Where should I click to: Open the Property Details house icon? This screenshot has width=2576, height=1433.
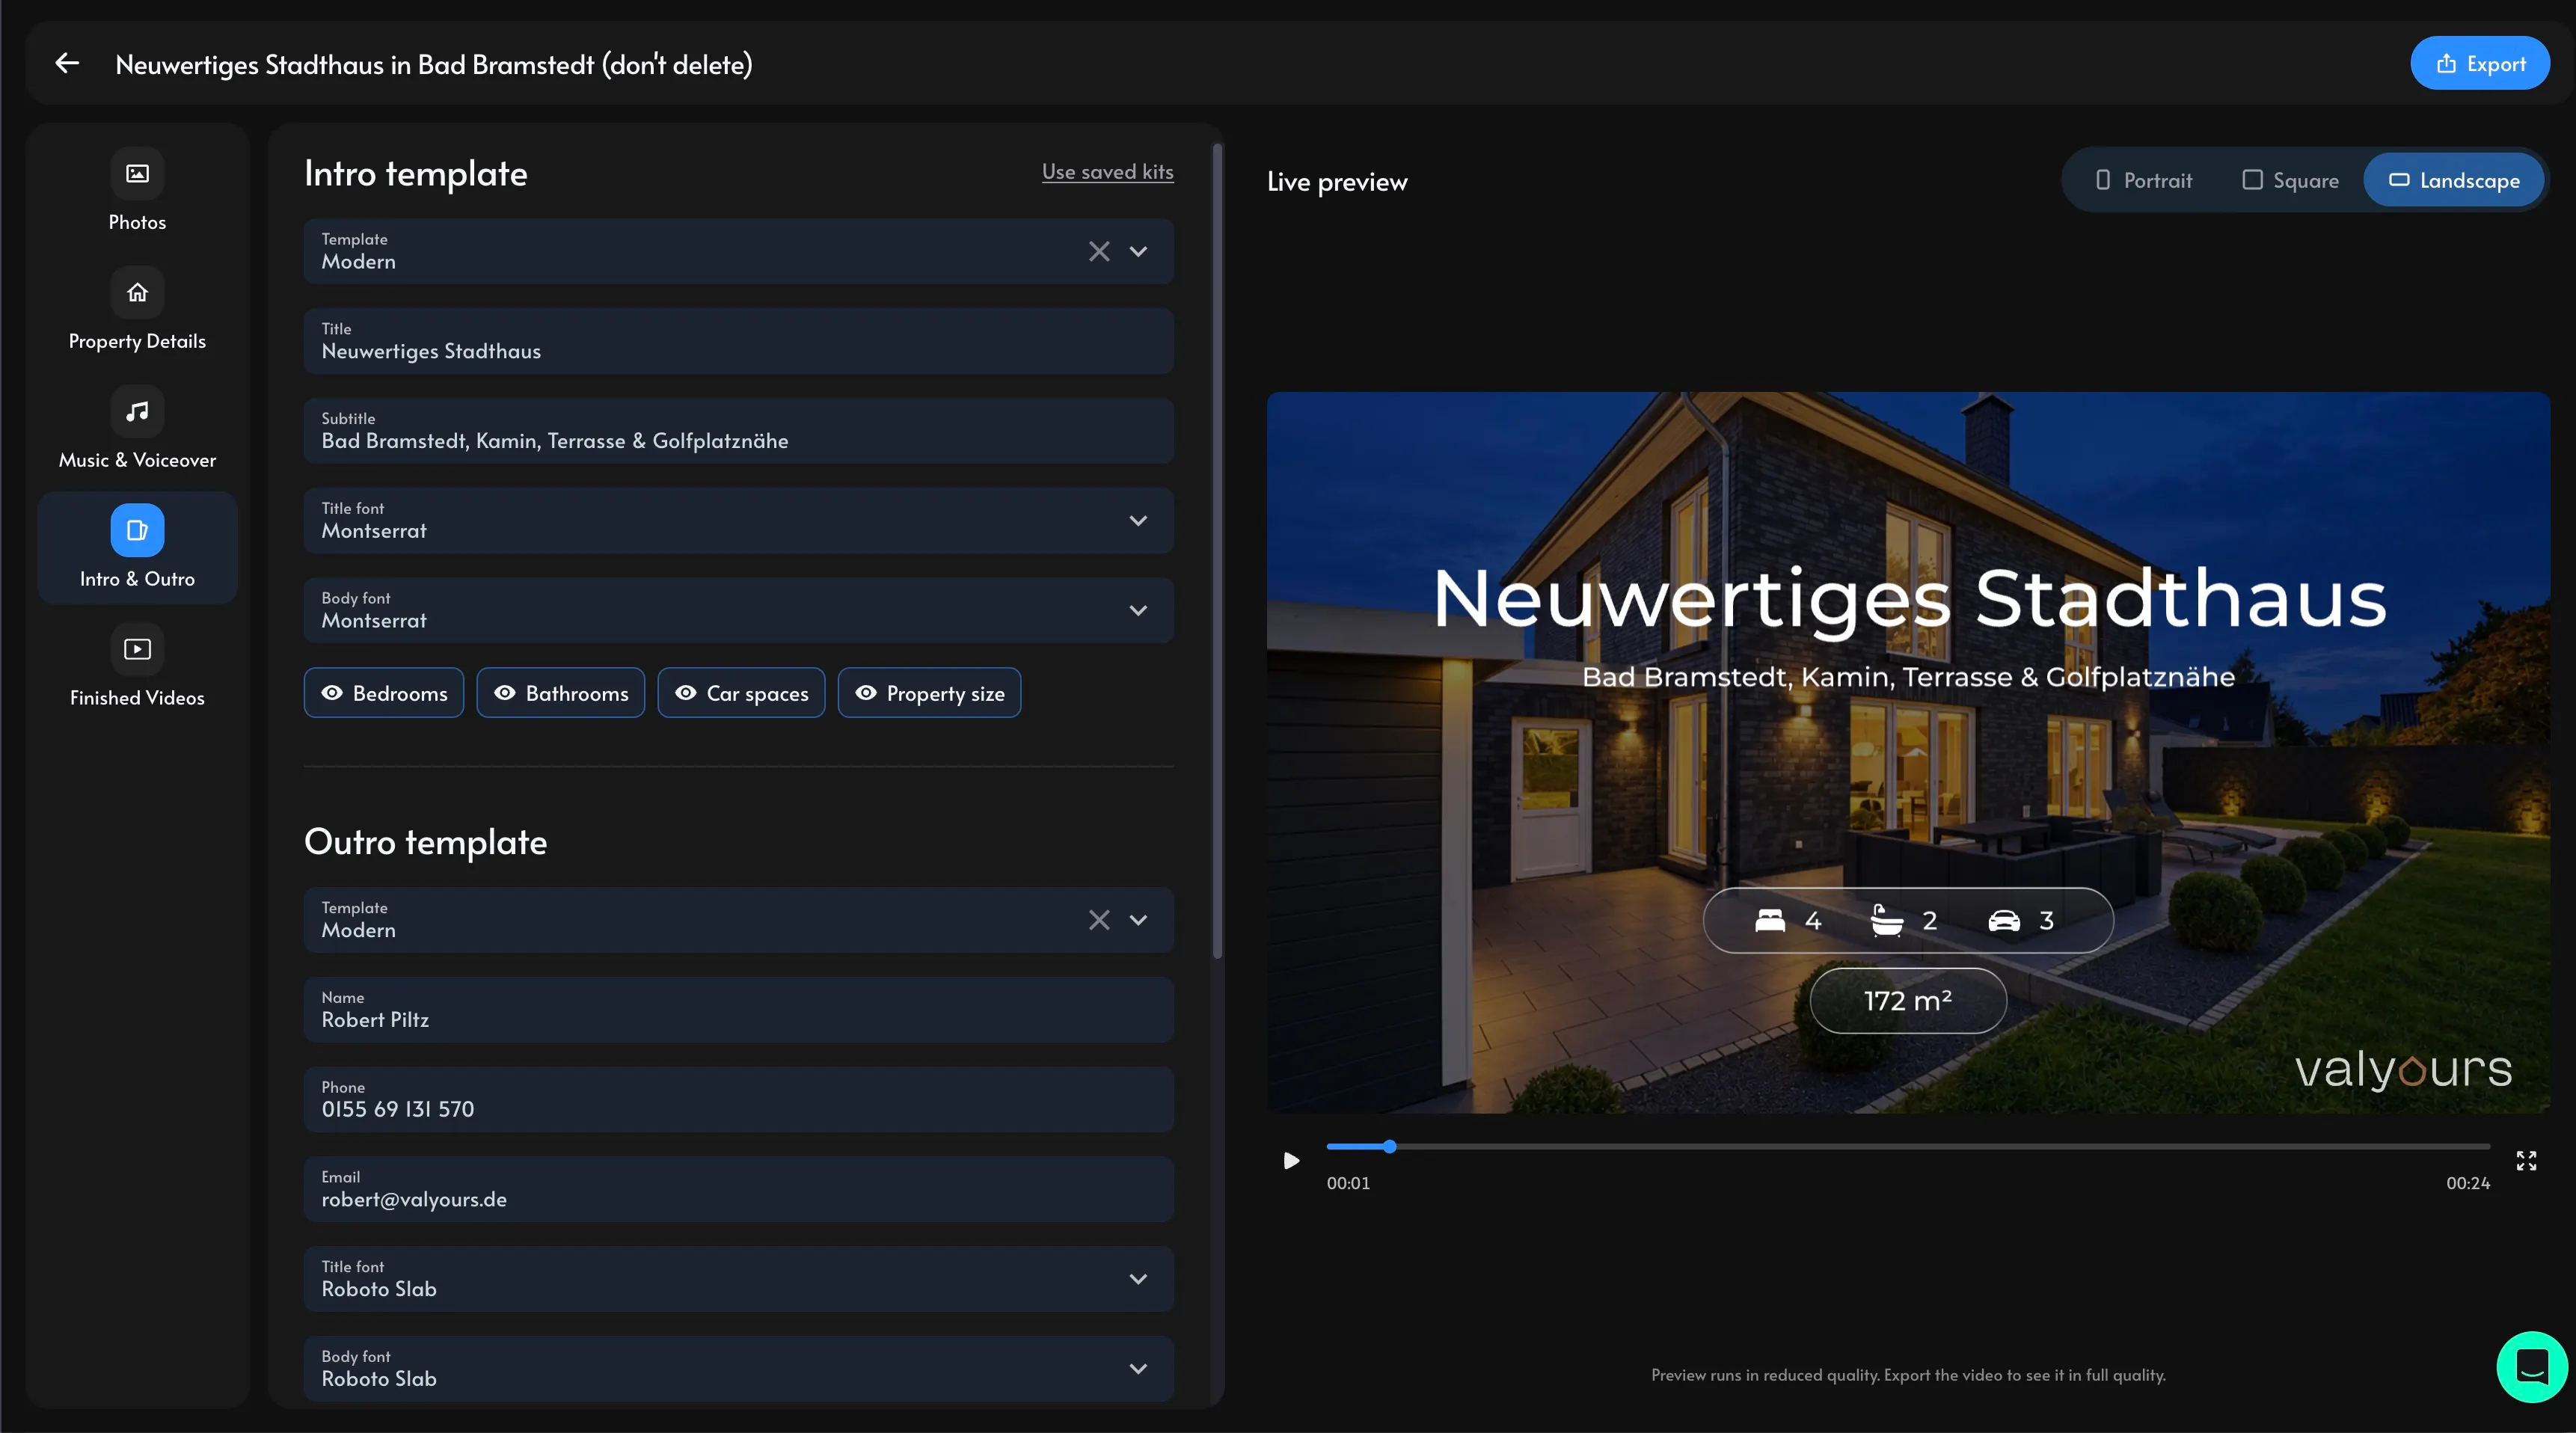coord(137,292)
